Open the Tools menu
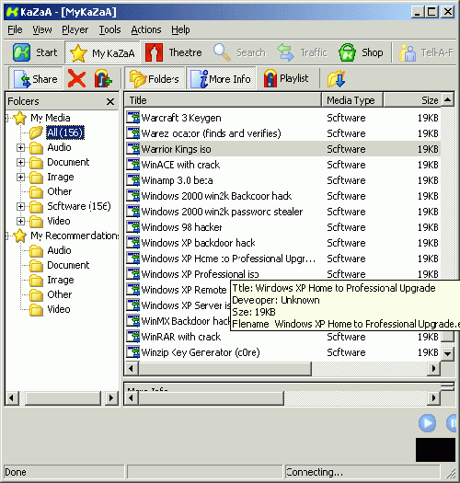This screenshot has width=460, height=483. pos(109,29)
